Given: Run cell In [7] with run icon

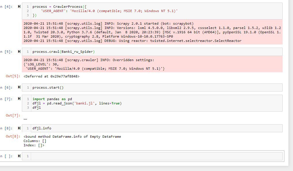Looking at the screenshot, I should [x=19, y=99].
